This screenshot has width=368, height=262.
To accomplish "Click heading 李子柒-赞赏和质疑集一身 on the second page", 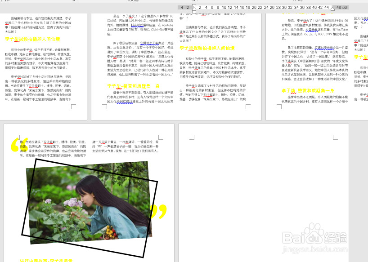I will pyautogui.click(x=133, y=86).
